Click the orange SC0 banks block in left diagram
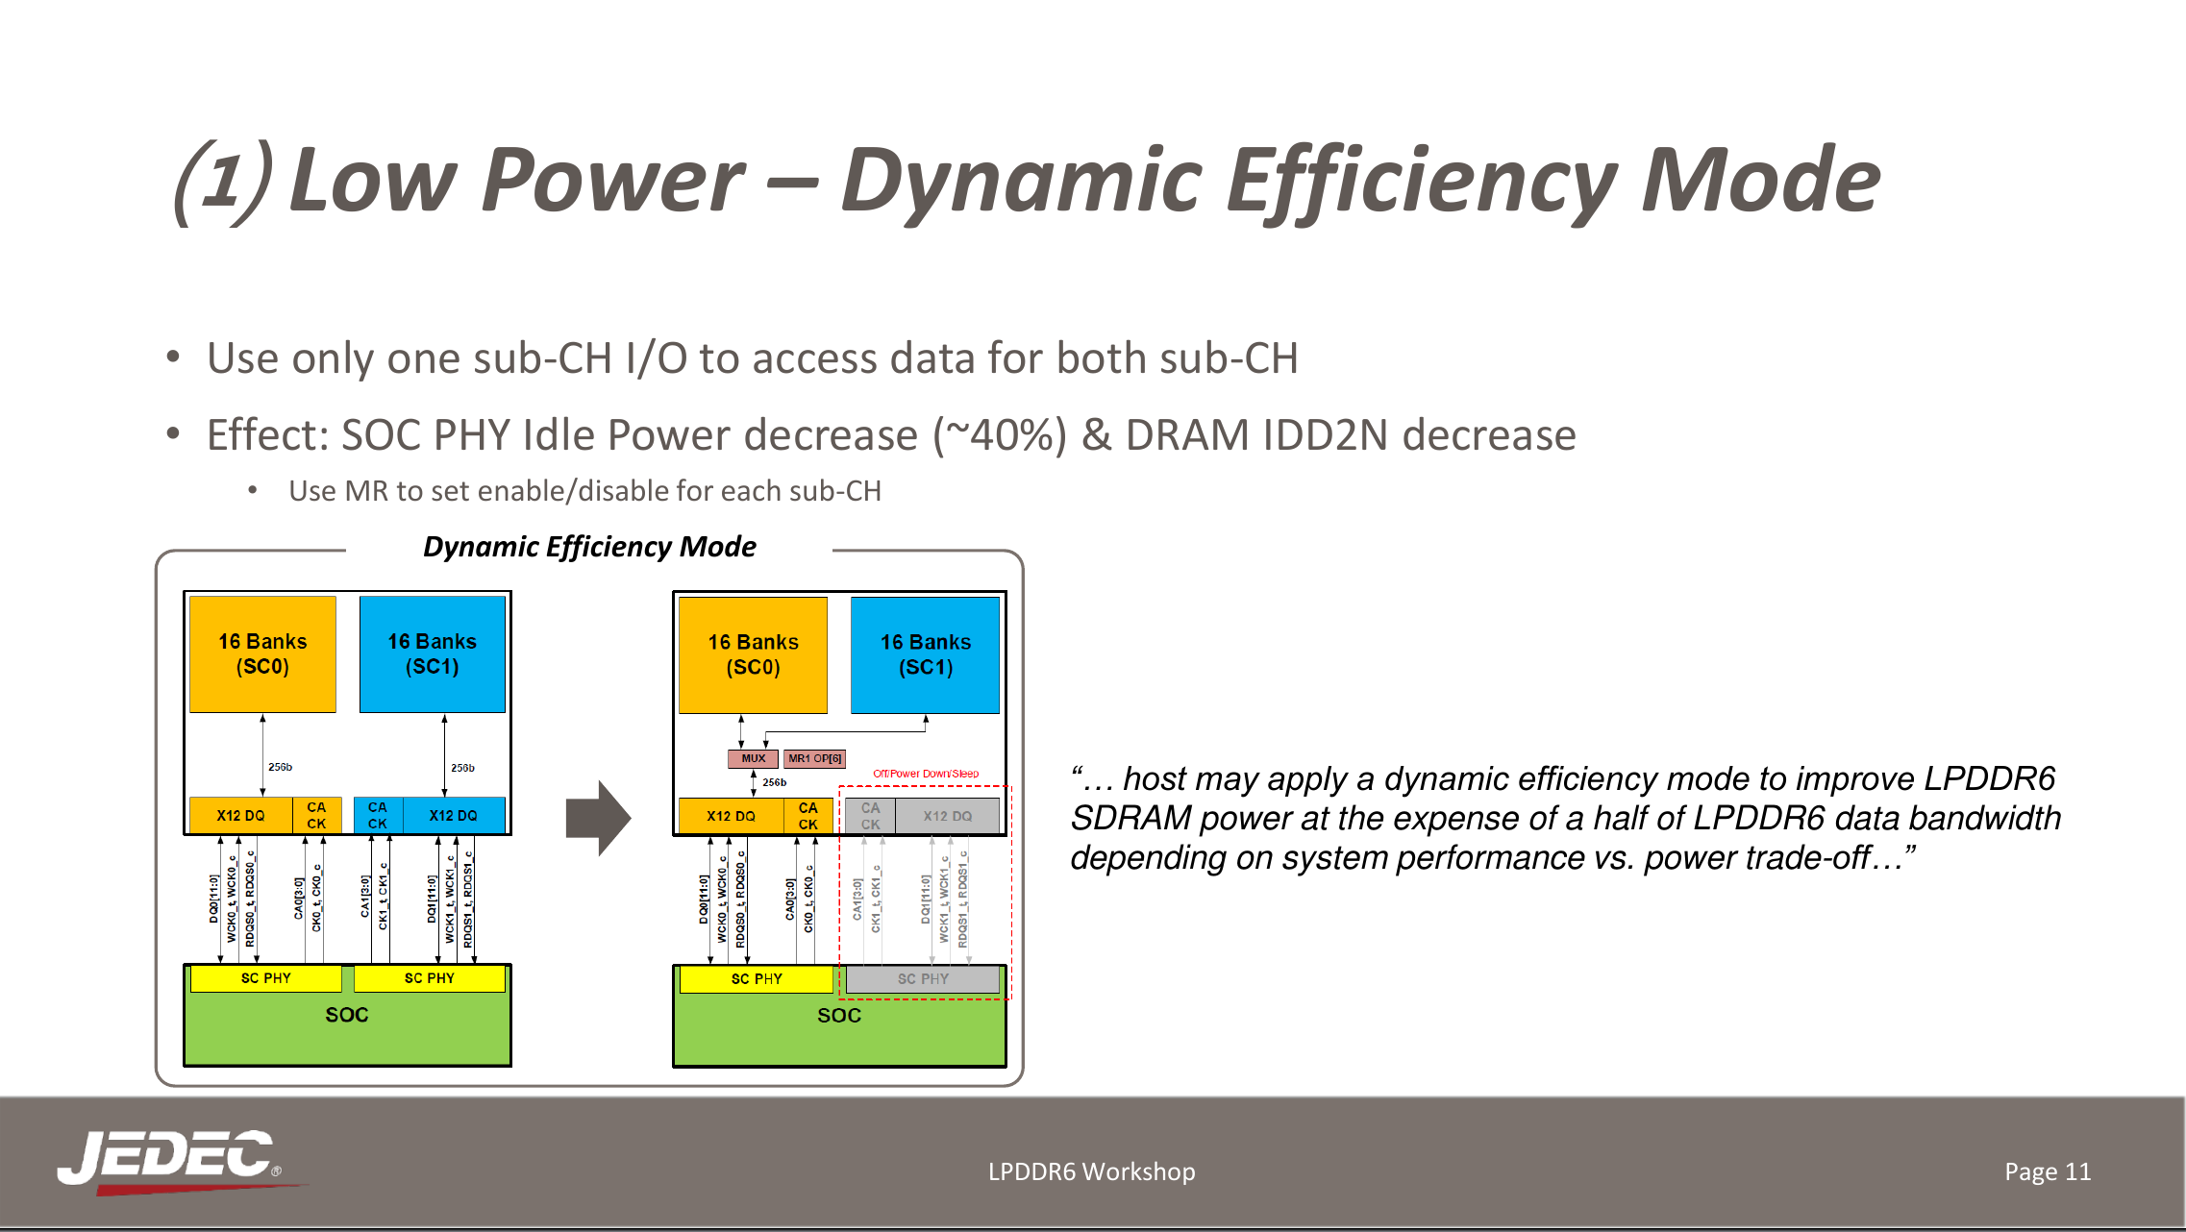 (x=262, y=653)
